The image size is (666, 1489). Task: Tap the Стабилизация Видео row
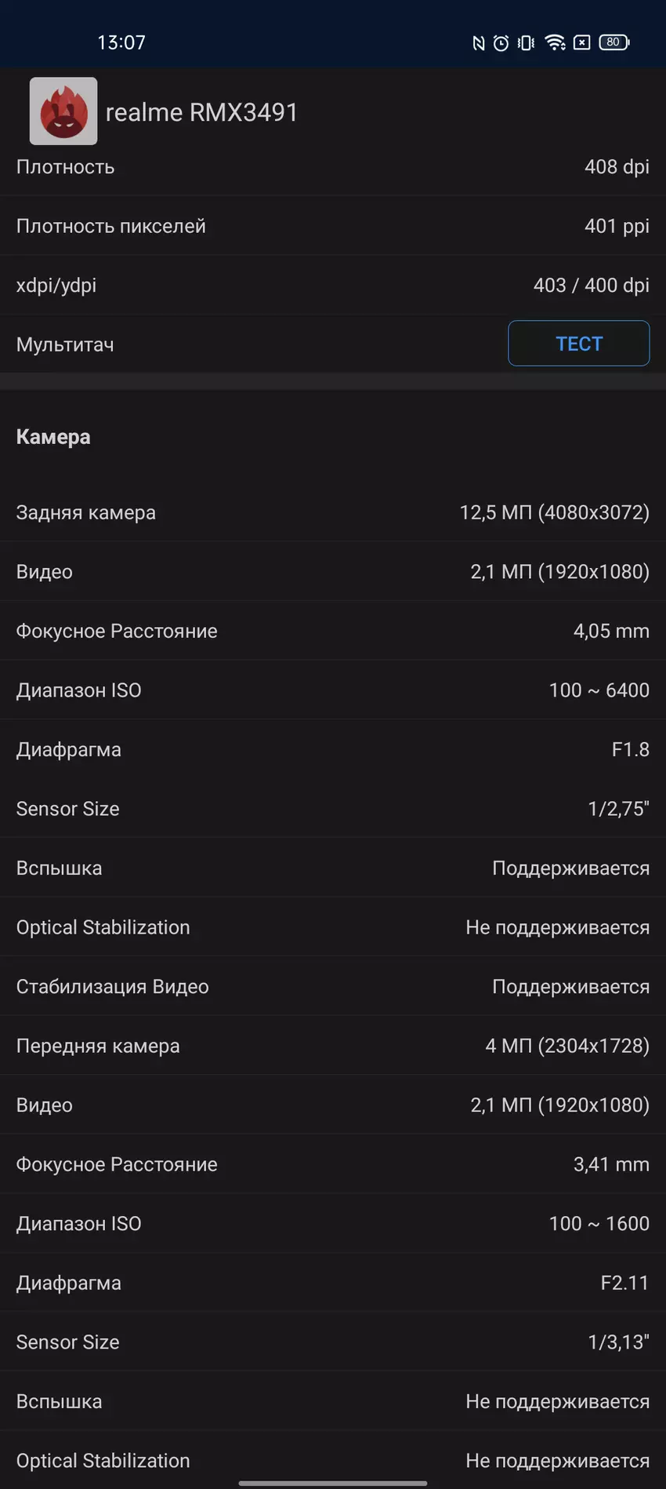332,986
